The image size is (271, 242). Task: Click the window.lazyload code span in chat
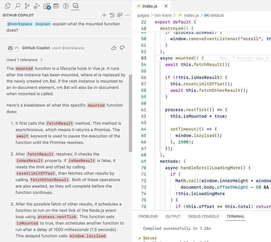(87, 236)
